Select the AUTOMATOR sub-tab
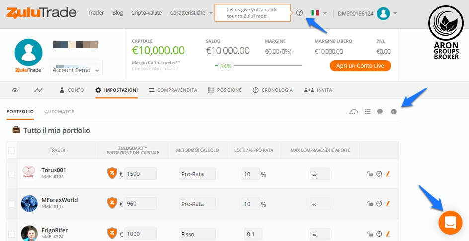 click(x=60, y=112)
